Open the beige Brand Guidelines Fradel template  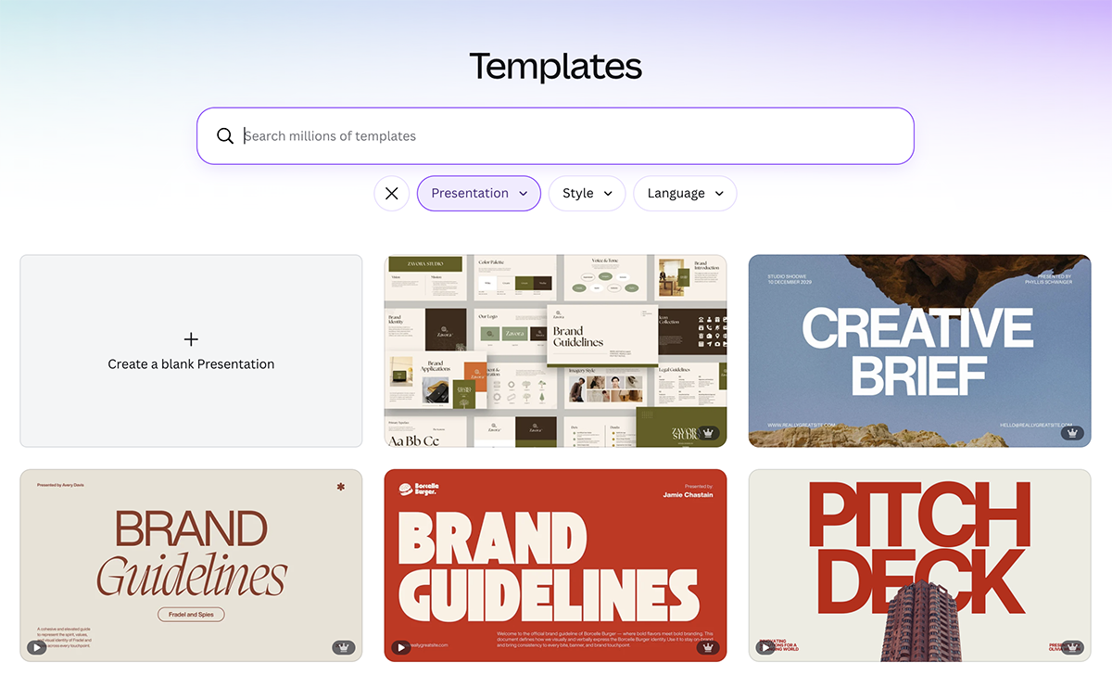coord(191,566)
